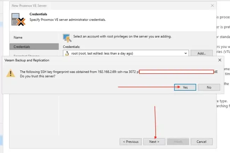Click the Proxmox server icon in header
Screen dimensions: 230x153
pyautogui.click(x=18, y=19)
